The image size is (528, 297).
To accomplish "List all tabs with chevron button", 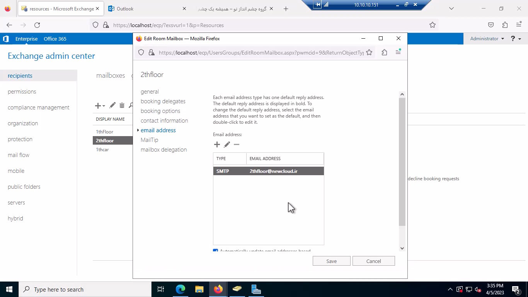I will pyautogui.click(x=451, y=9).
